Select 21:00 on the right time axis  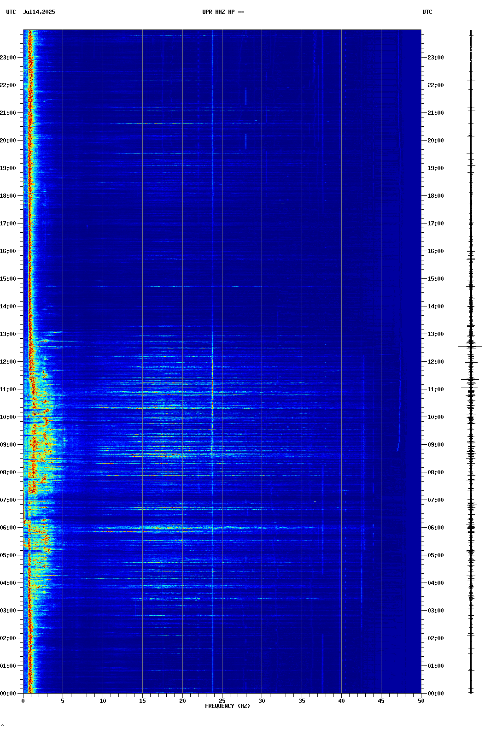[x=436, y=113]
